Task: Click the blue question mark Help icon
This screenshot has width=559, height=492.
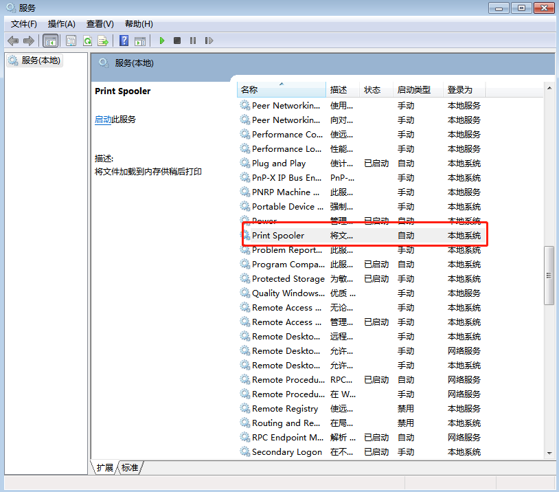Action: [x=124, y=41]
